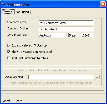
Task: Click the Database File input field
Action: tap(60, 77)
